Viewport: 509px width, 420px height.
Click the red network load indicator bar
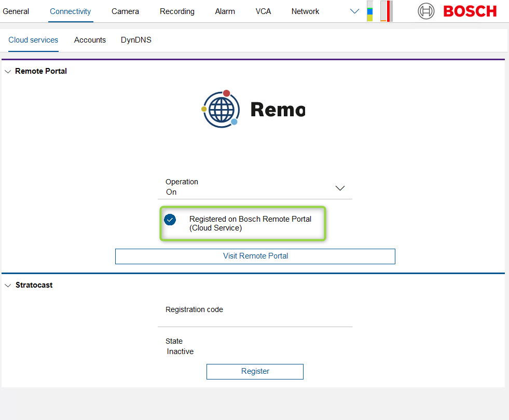click(x=387, y=11)
